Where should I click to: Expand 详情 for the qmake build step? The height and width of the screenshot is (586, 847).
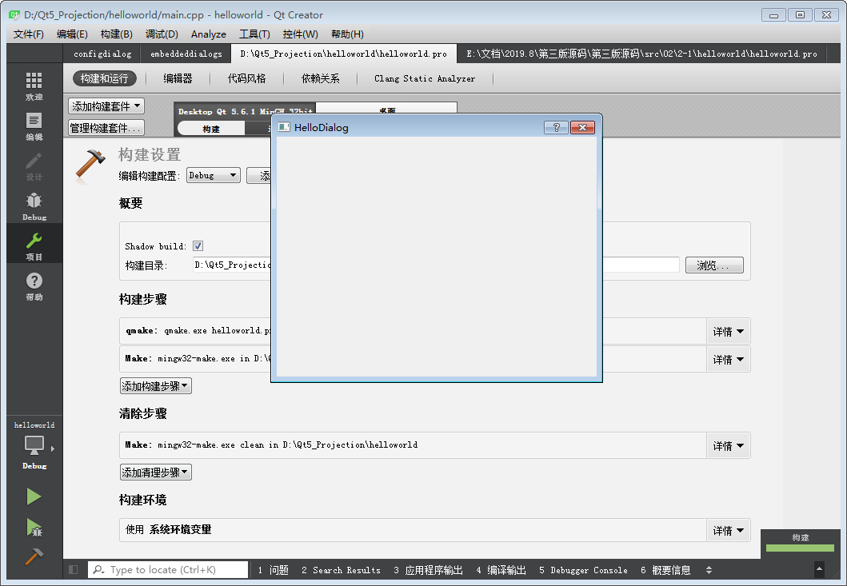pyautogui.click(x=728, y=331)
